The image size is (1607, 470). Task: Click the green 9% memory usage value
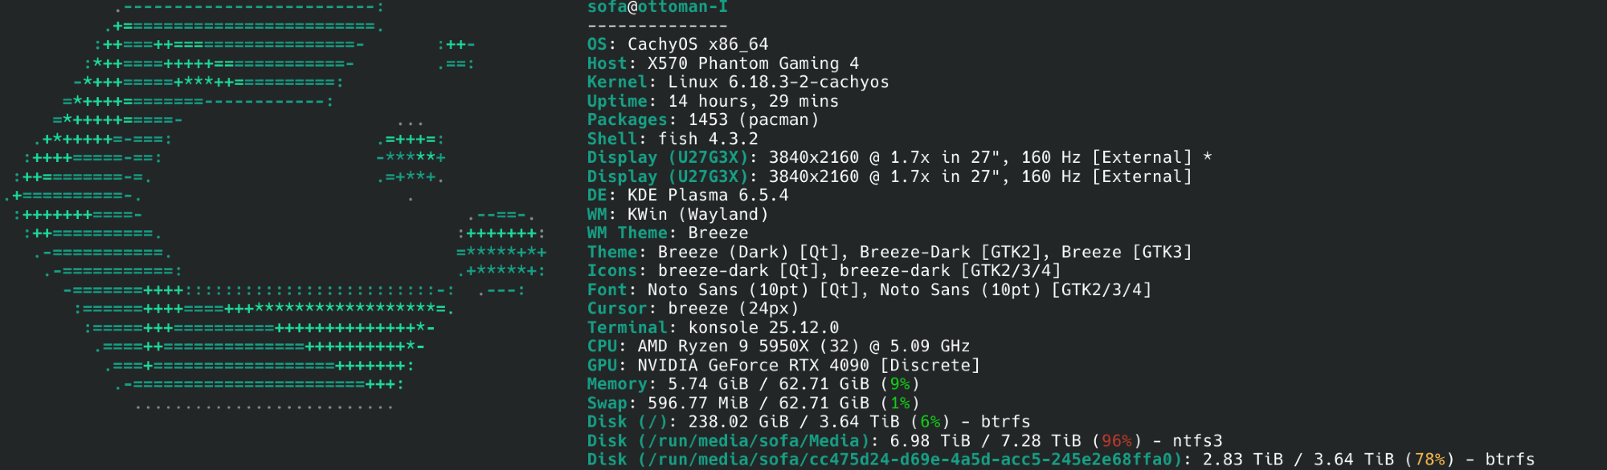tap(900, 384)
